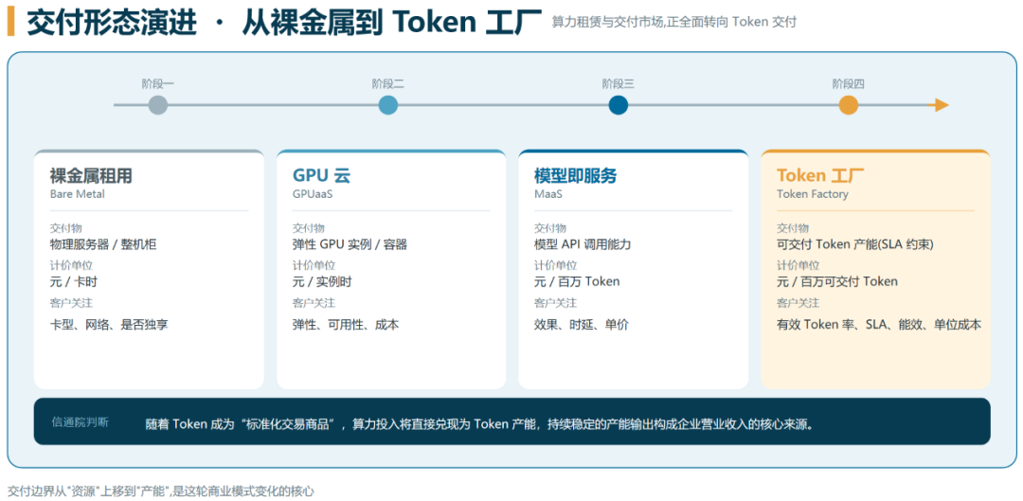Click 有效 Token 率、SLA、能效、单位成本
The image size is (1023, 501).
click(879, 324)
